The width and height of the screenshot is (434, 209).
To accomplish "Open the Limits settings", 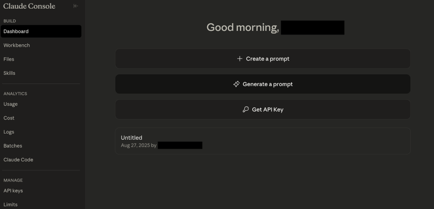I will point(11,204).
